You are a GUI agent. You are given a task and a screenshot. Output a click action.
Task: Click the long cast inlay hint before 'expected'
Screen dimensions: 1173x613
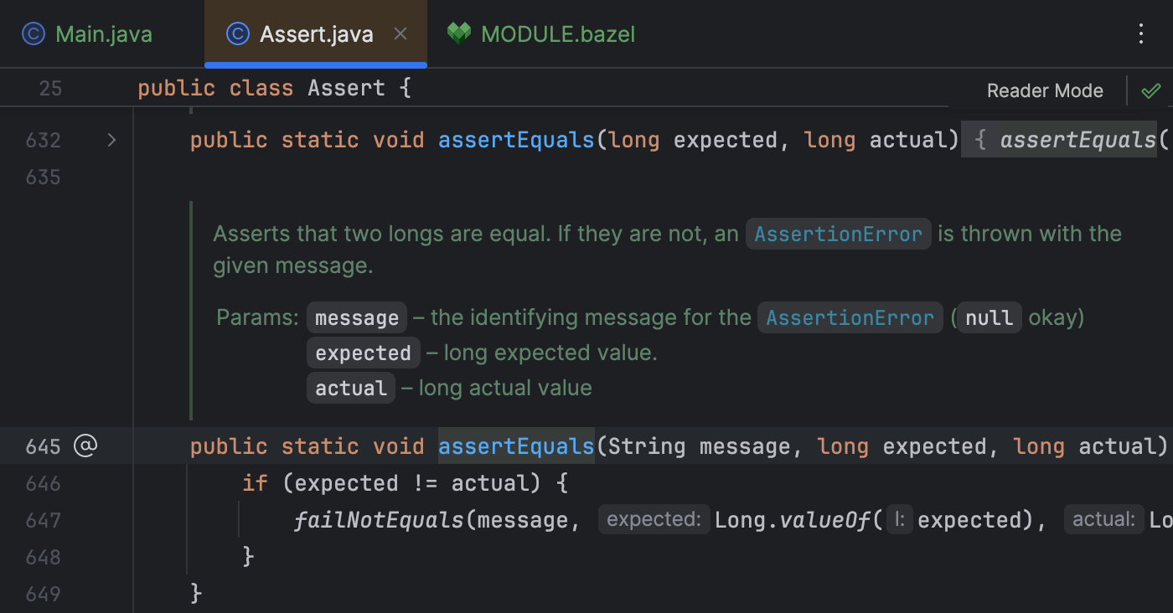pos(898,519)
